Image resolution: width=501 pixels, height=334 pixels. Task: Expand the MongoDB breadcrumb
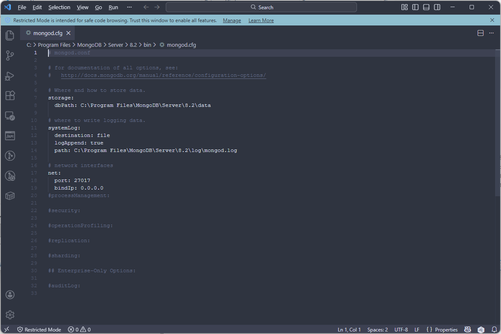(x=89, y=45)
